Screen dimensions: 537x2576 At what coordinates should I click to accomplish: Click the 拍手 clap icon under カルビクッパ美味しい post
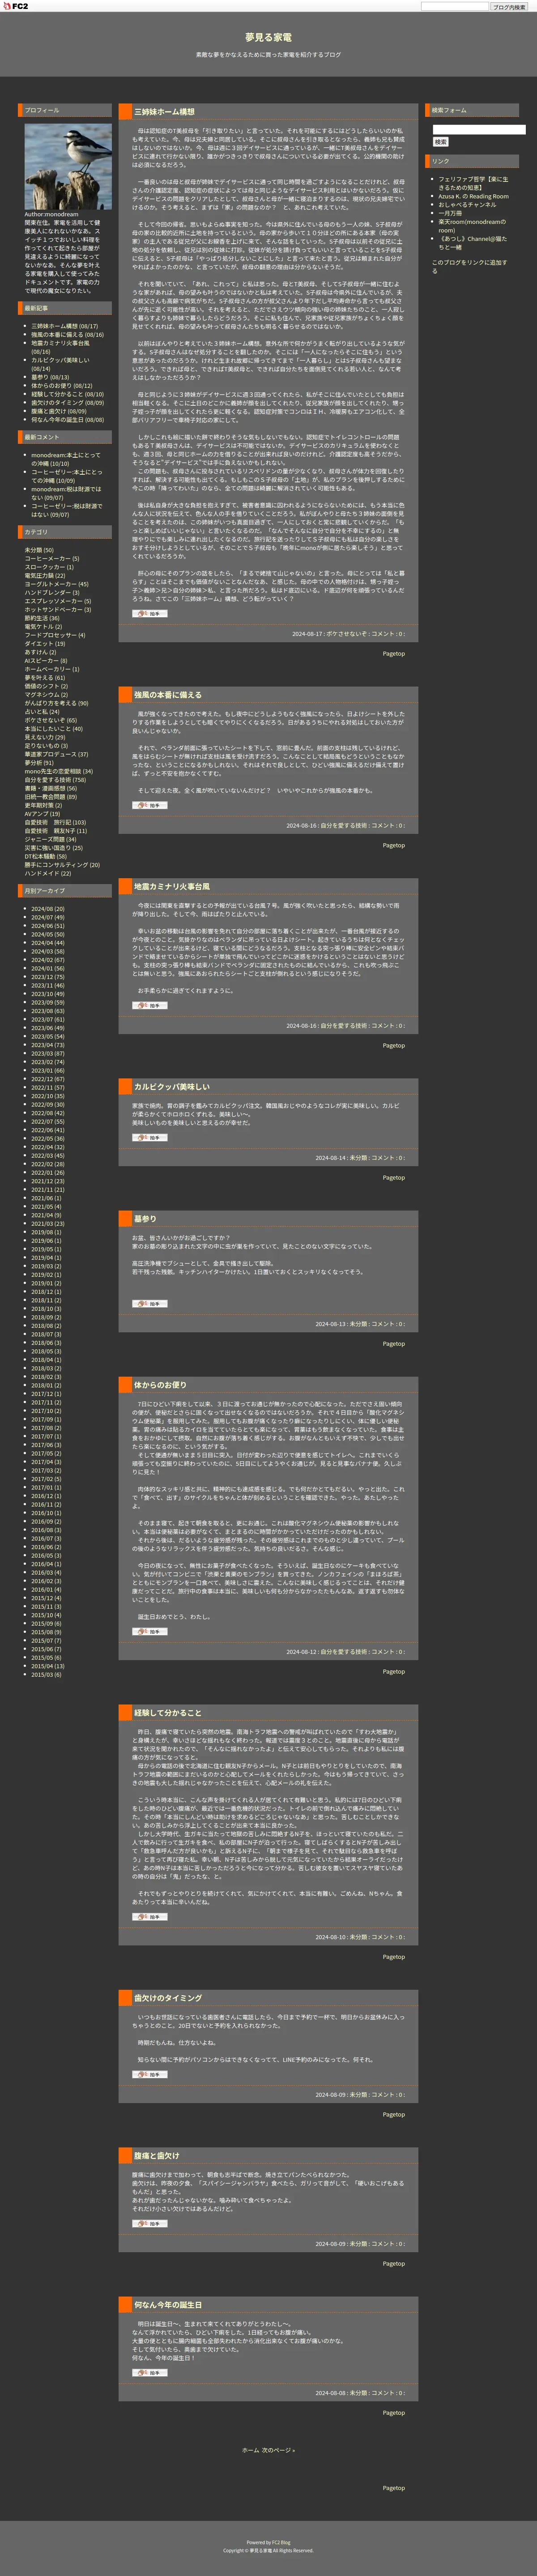tap(150, 1137)
